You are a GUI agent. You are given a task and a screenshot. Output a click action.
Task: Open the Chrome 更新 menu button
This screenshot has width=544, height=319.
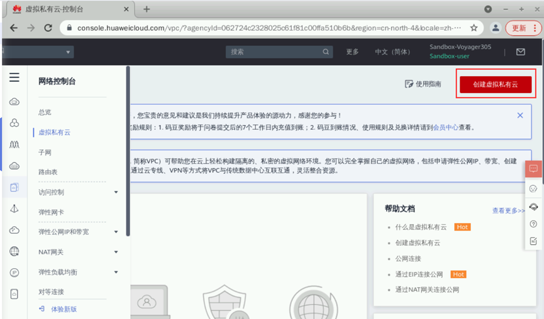523,28
